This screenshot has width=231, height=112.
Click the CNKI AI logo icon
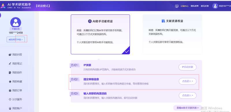pos(3,6)
